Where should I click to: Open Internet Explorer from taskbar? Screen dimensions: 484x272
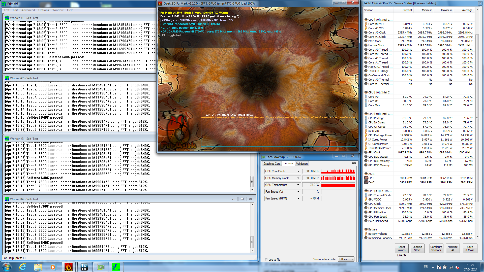(23, 267)
